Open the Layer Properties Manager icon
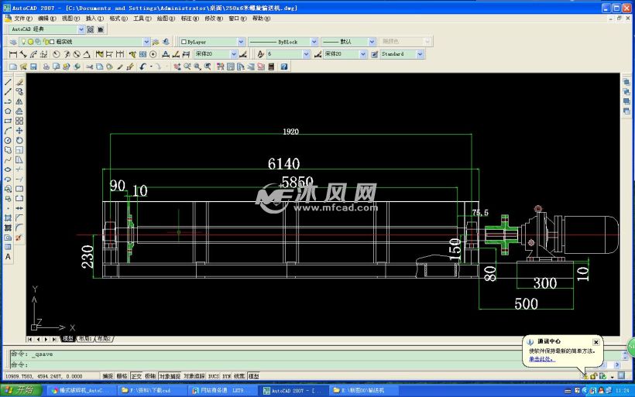This screenshot has width=635, height=397. (x=13, y=42)
